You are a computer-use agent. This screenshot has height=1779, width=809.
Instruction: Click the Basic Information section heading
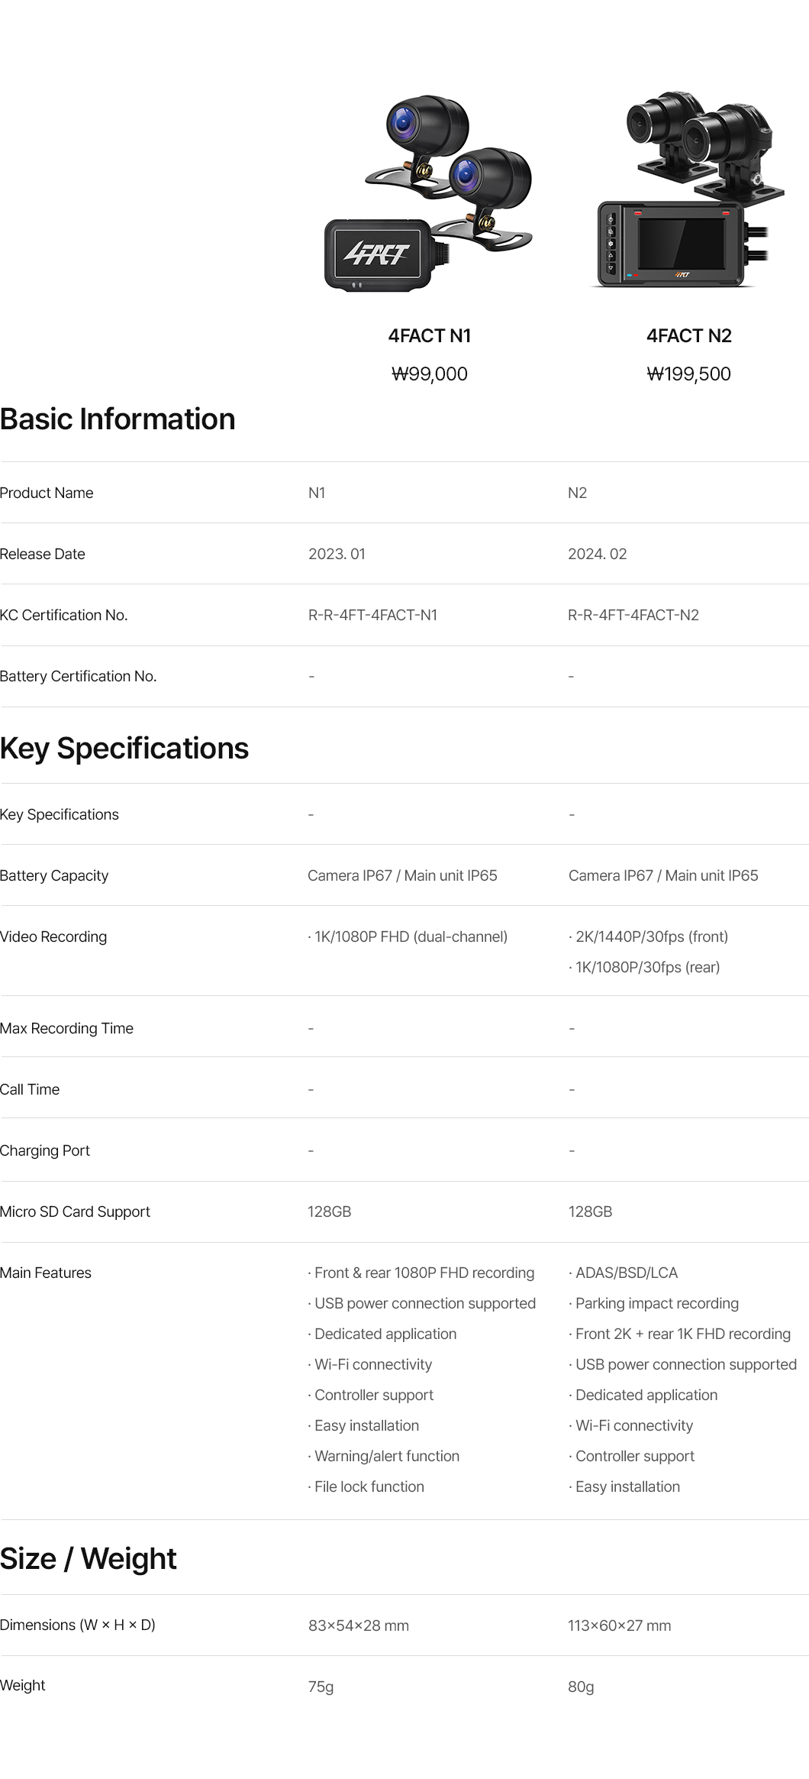click(118, 419)
